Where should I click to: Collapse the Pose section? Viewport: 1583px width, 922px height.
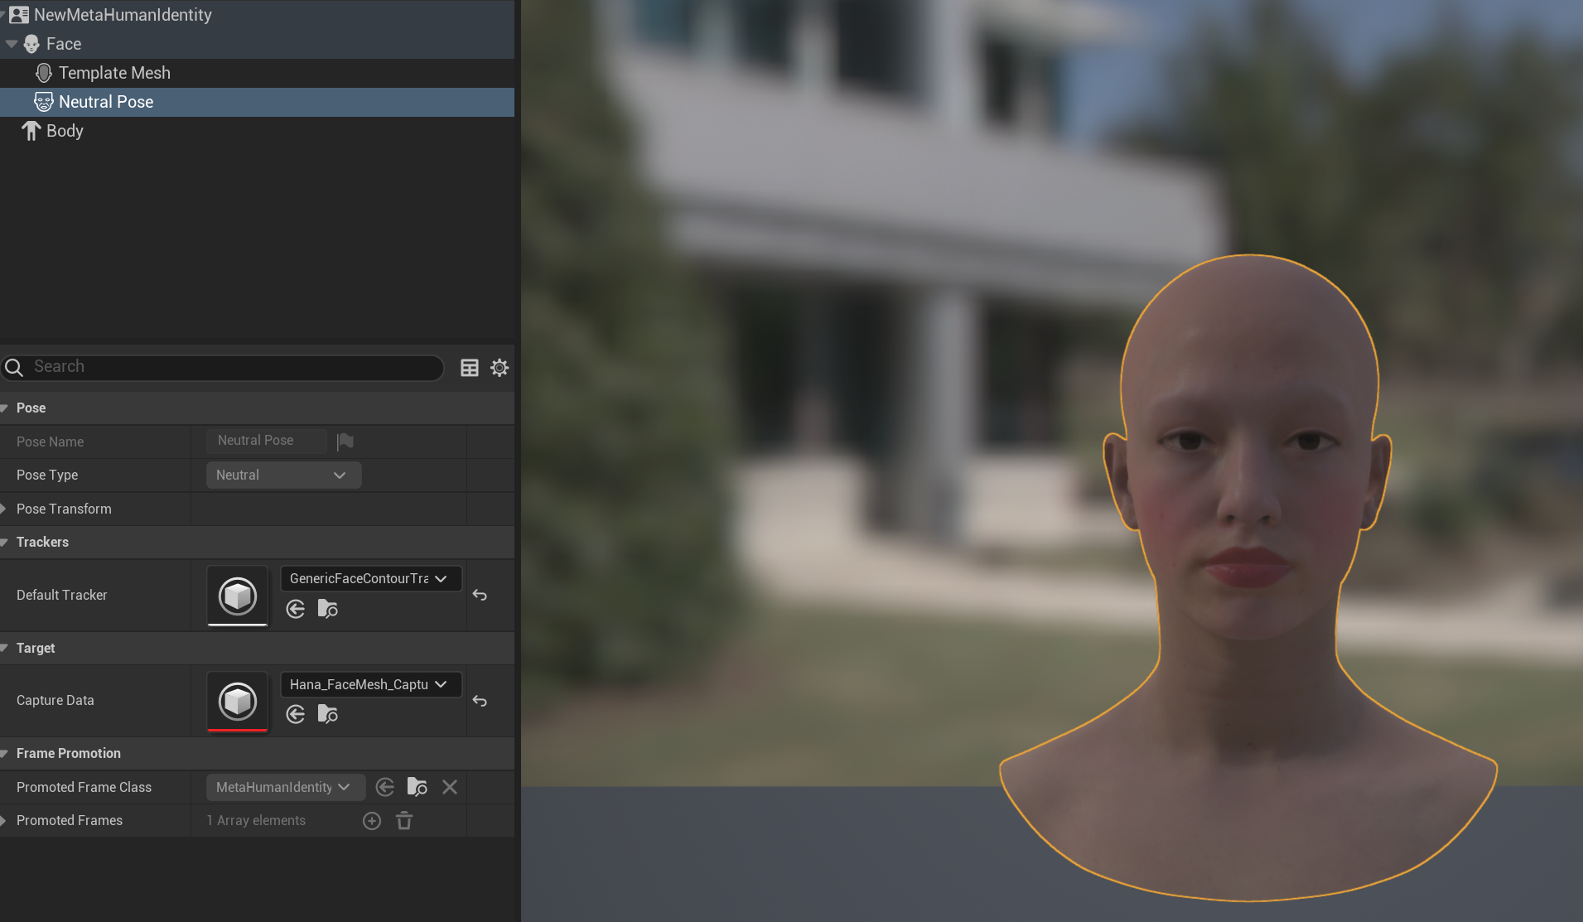[x=5, y=408]
